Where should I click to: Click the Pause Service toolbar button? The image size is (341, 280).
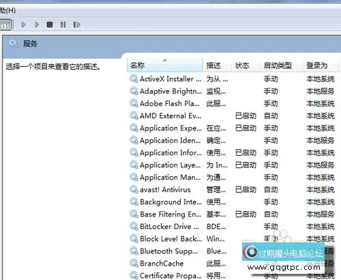[x=63, y=25]
